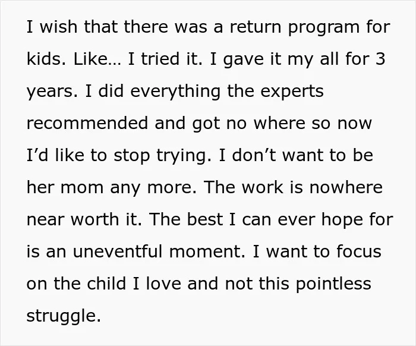The width and height of the screenshot is (416, 346).
Task: Click the word 'Like…' before the ellipsis
Action: tap(97, 58)
